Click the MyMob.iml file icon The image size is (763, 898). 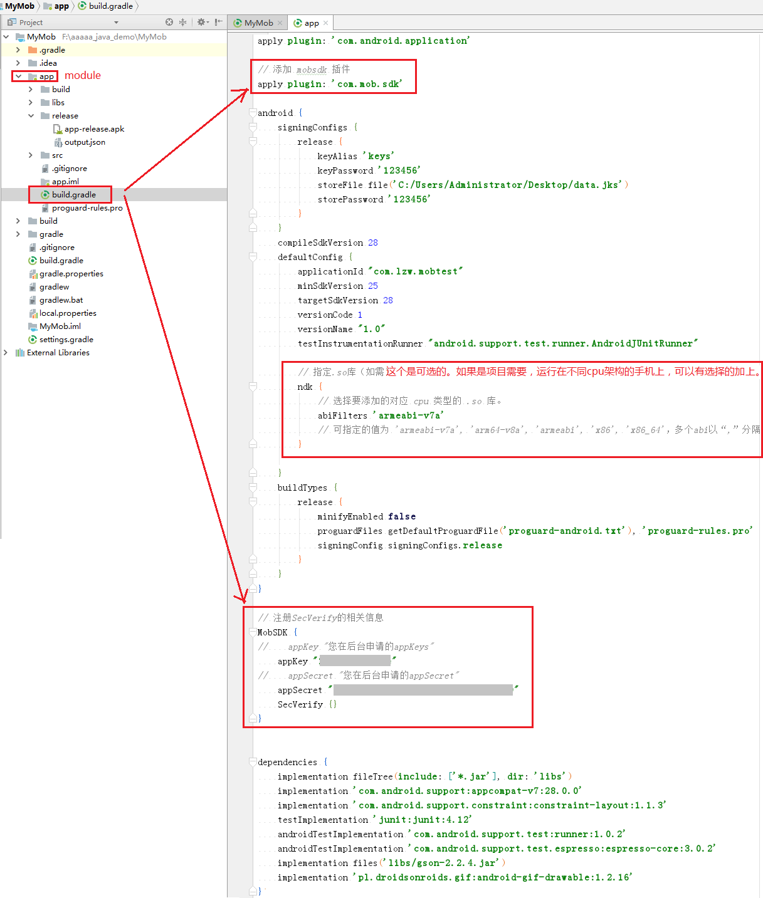pyautogui.click(x=33, y=326)
